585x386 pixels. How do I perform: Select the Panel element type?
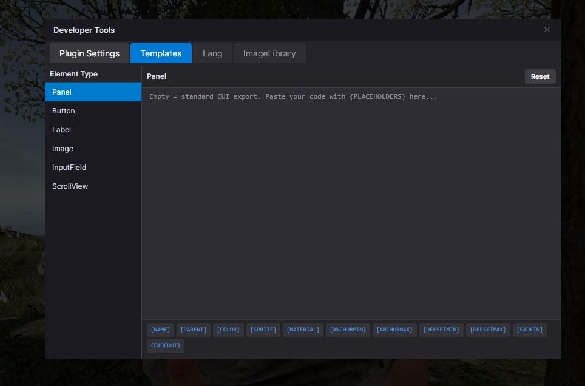(61, 92)
